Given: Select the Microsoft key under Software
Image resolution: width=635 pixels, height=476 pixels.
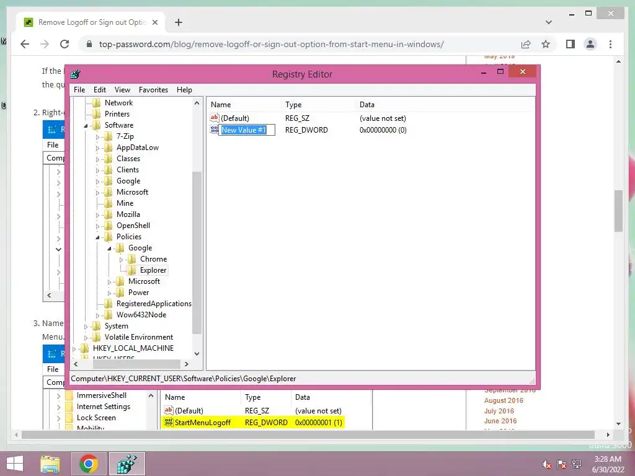Looking at the screenshot, I should 133,192.
